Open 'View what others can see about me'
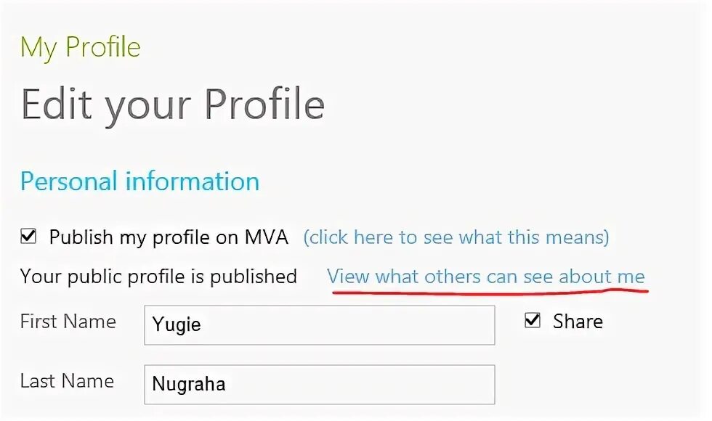 (485, 277)
